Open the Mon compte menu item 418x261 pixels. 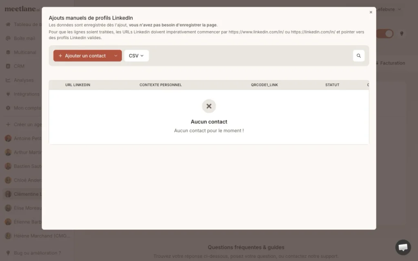coord(27,108)
